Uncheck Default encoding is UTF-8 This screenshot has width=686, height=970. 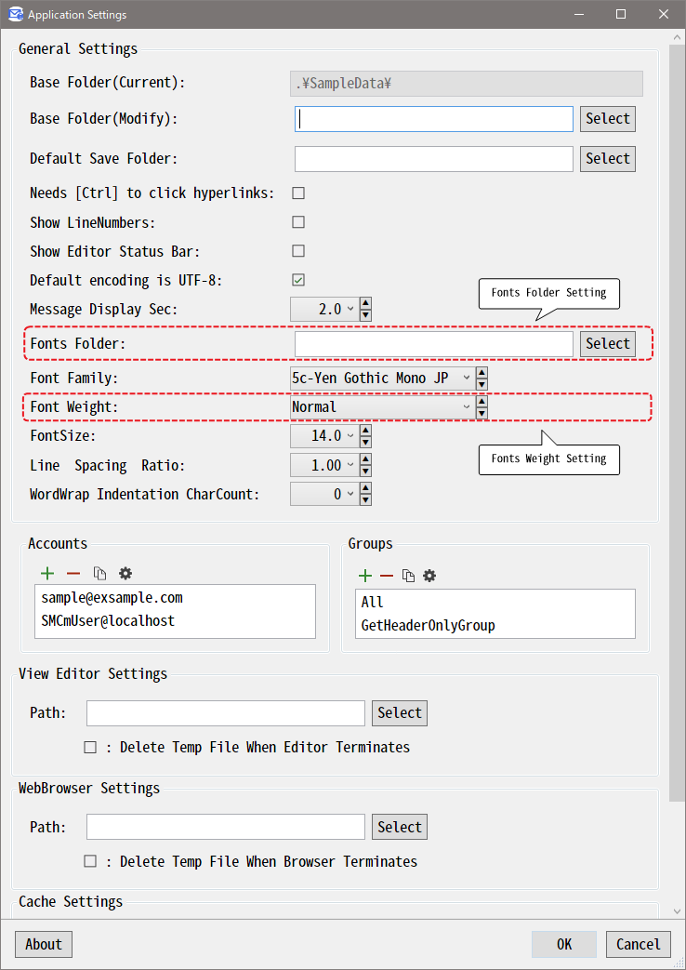(x=298, y=280)
